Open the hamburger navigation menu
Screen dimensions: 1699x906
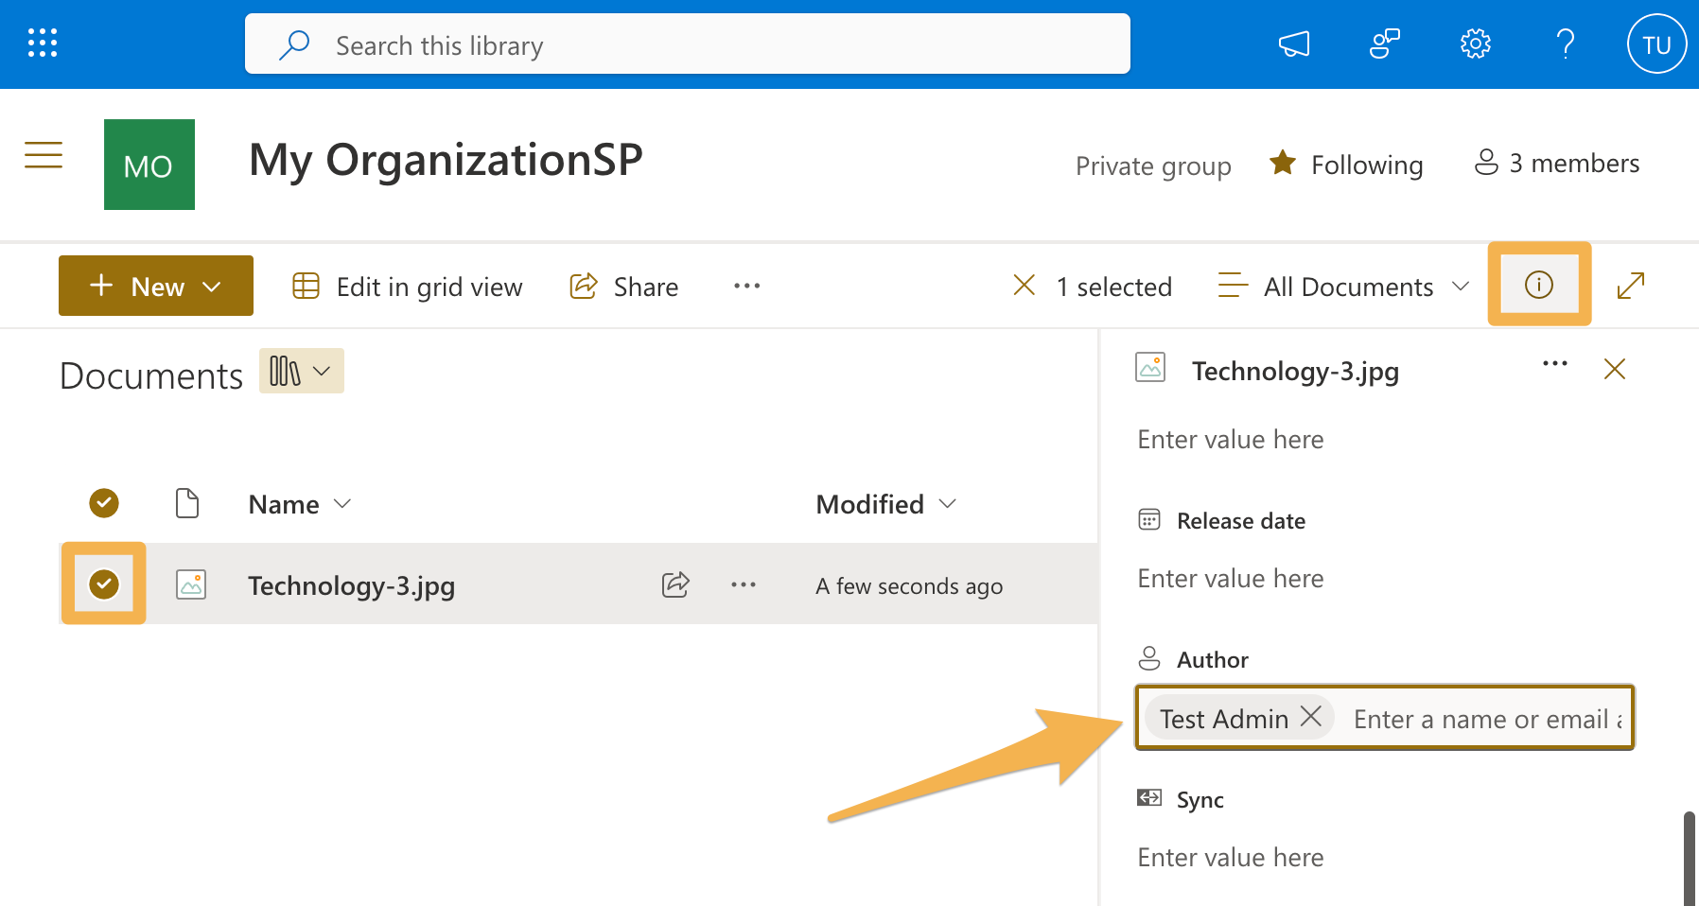coord(44,155)
